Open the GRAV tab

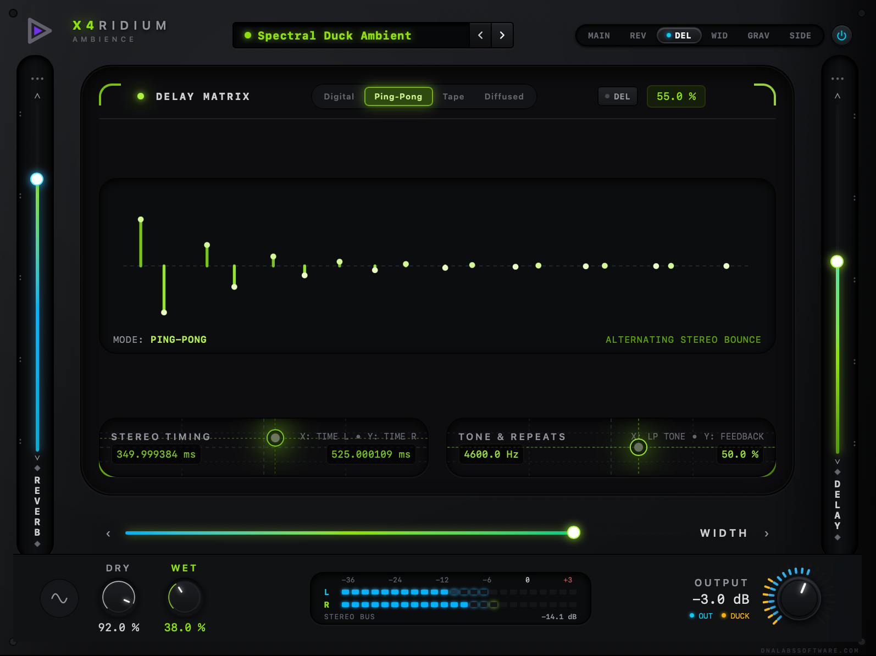point(758,36)
